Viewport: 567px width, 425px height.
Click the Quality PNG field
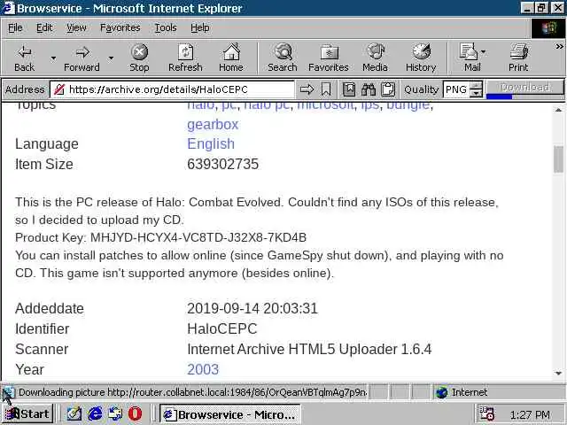pyautogui.click(x=456, y=89)
